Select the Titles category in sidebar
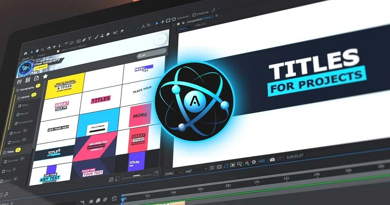 11,151
